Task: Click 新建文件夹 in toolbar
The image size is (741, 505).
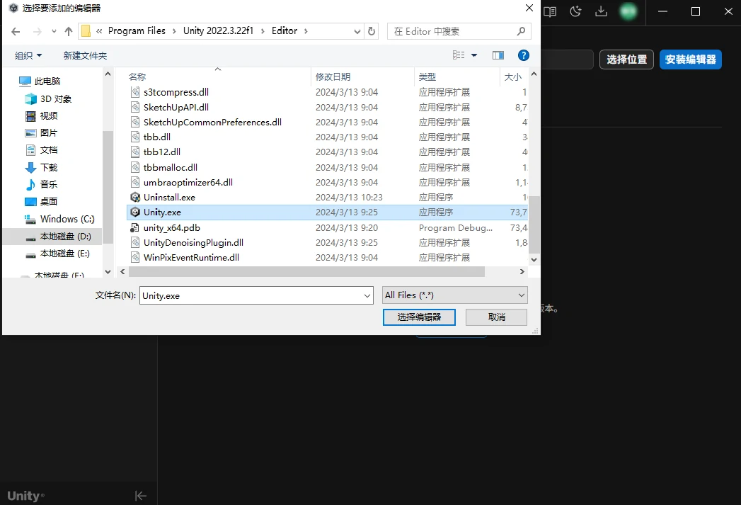Action: pyautogui.click(x=85, y=55)
